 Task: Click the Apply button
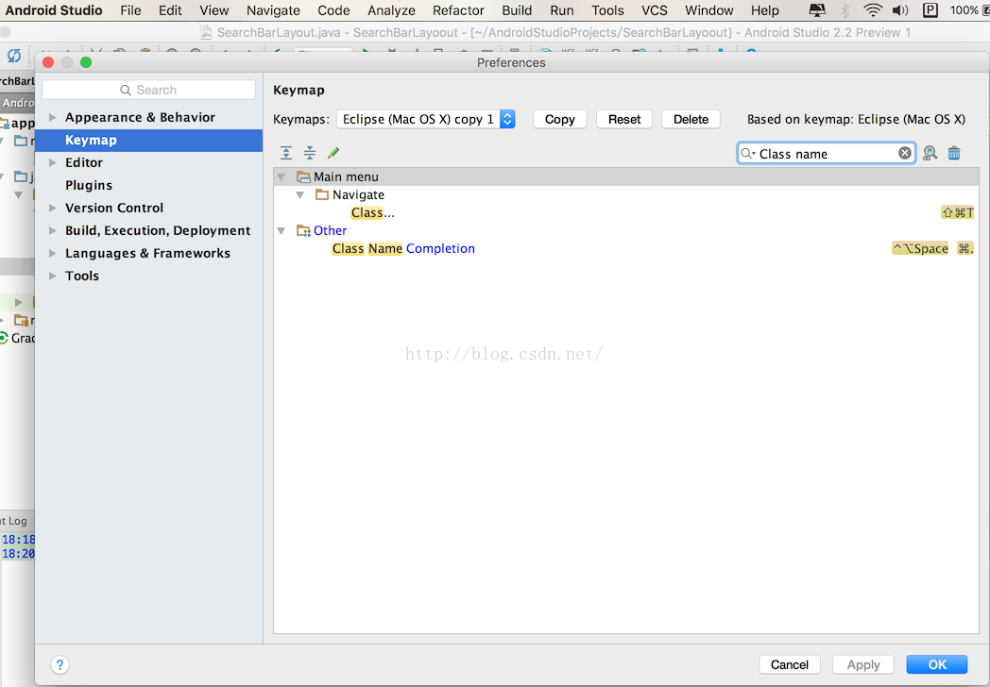click(863, 664)
